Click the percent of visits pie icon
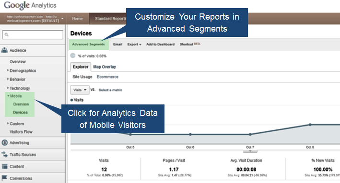This screenshot has width=340, height=183. pyautogui.click(x=73, y=56)
